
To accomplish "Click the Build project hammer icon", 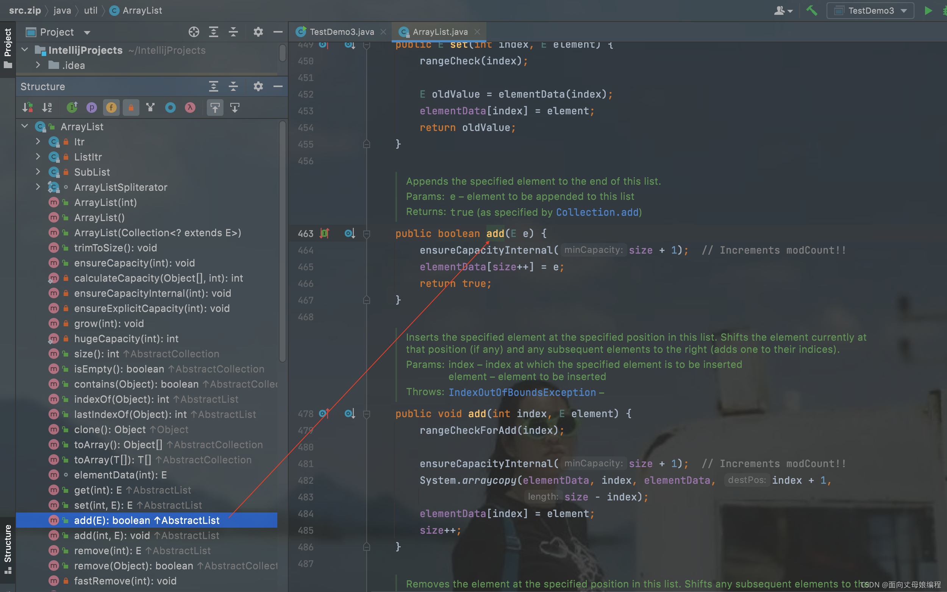I will pos(811,11).
